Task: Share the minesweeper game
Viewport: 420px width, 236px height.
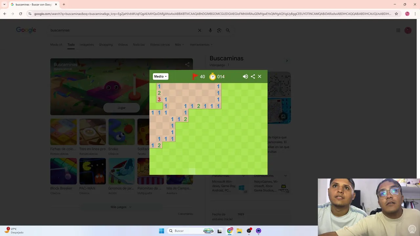Action: coord(253,76)
